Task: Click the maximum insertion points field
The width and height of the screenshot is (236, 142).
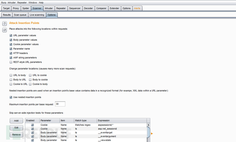Action: tap(60, 104)
